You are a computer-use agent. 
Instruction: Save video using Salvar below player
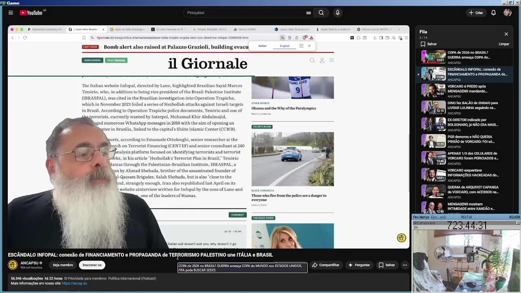pos(386,265)
